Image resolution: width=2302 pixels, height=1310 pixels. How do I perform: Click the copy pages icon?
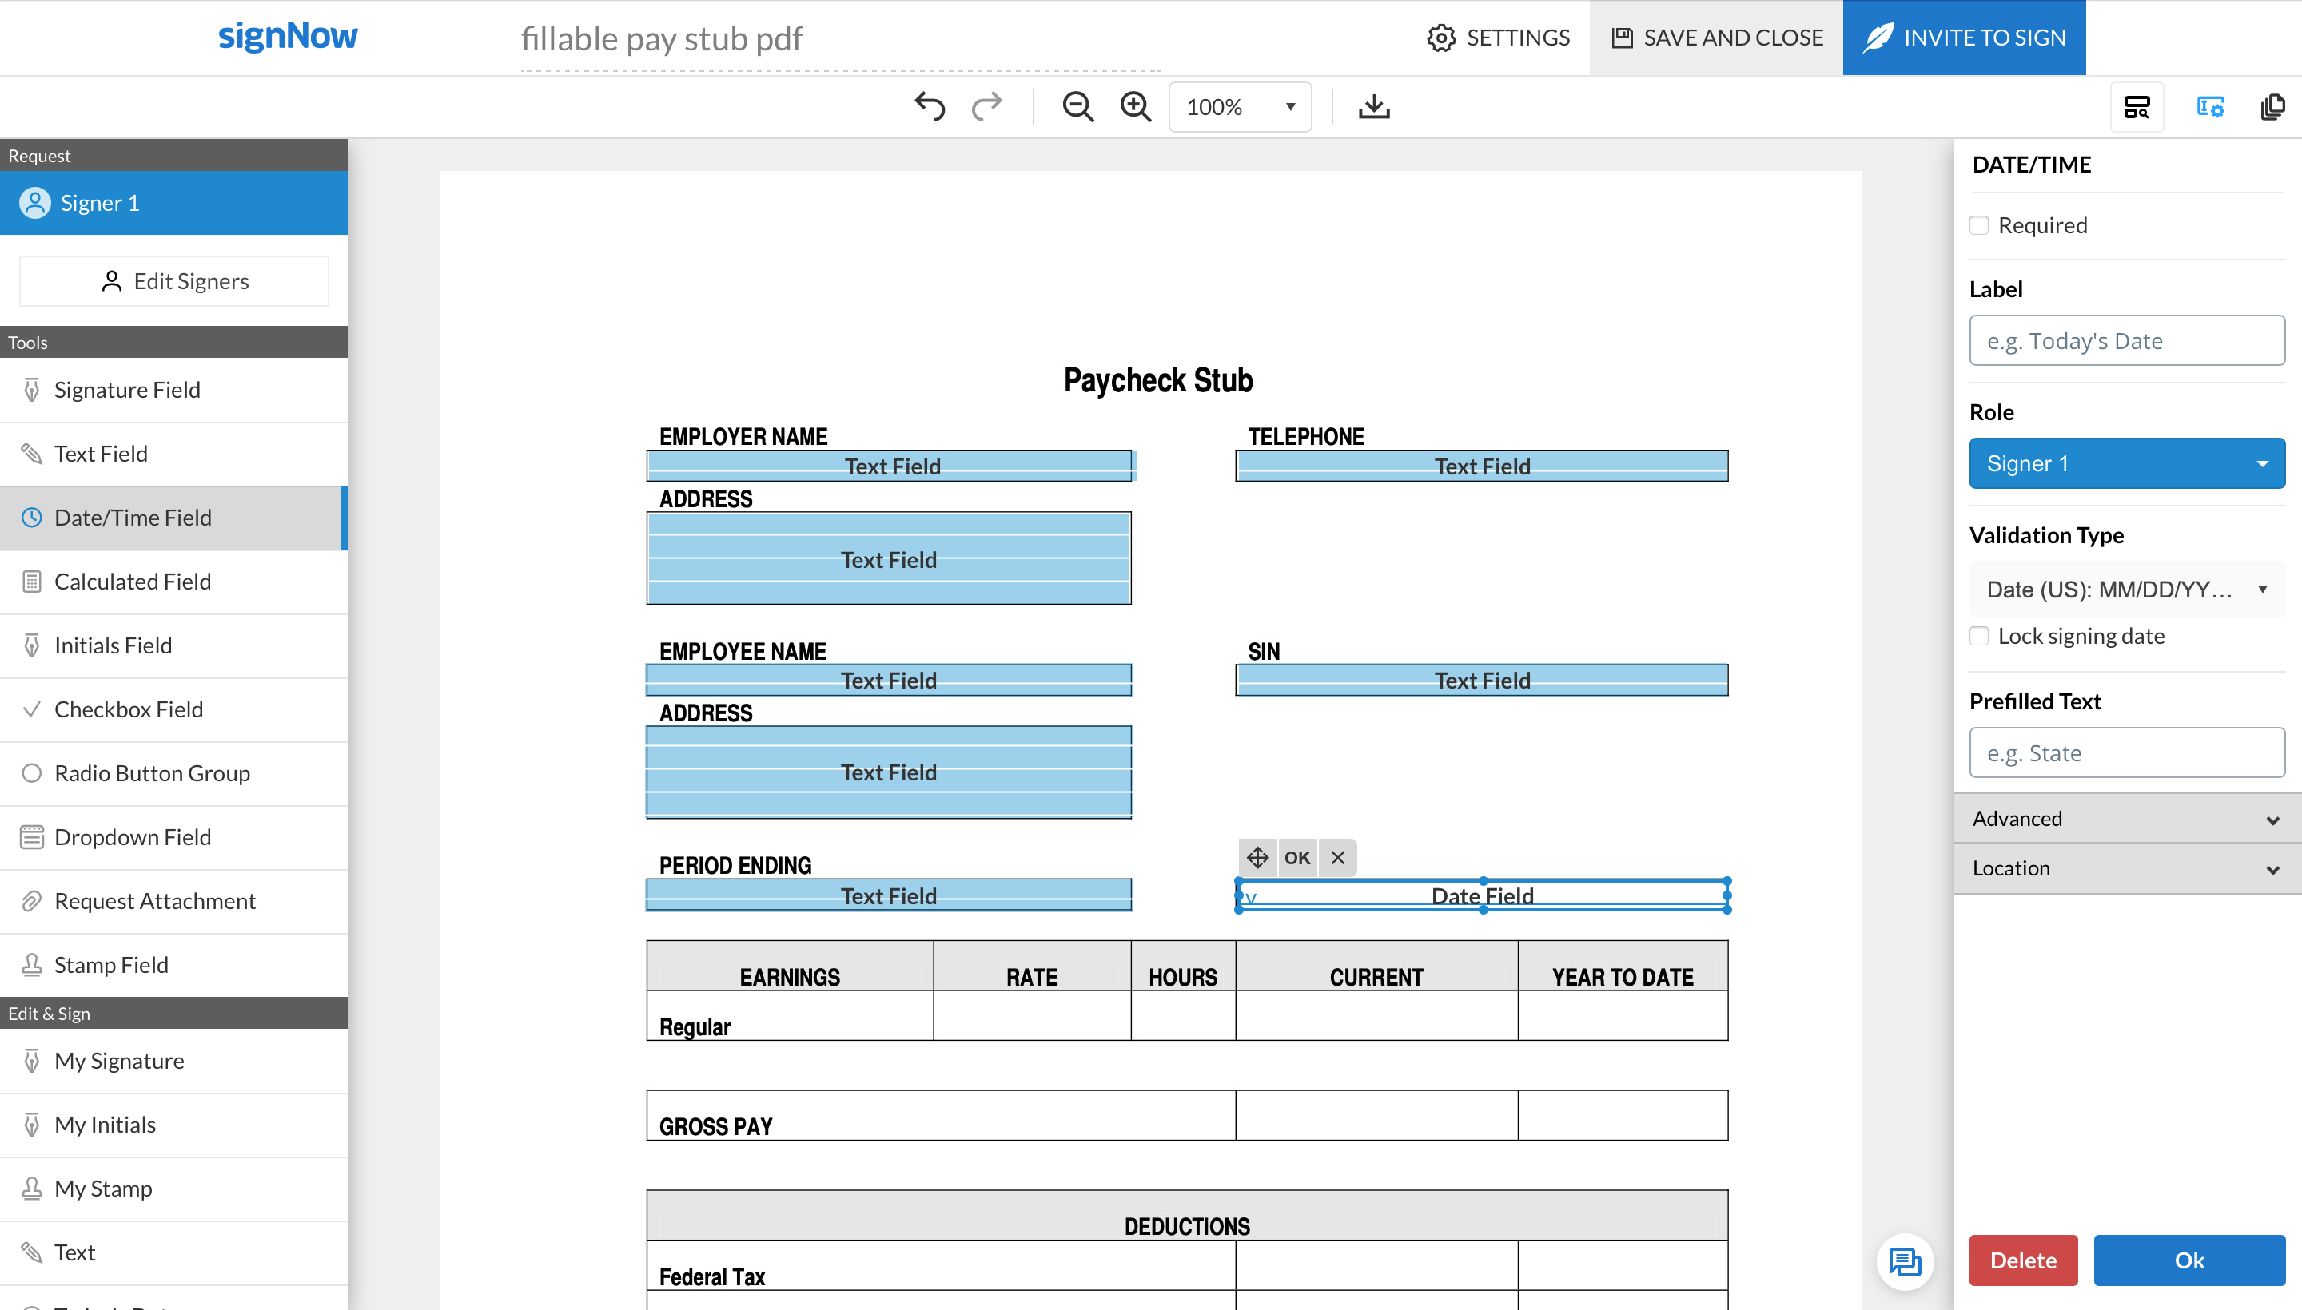point(2272,106)
